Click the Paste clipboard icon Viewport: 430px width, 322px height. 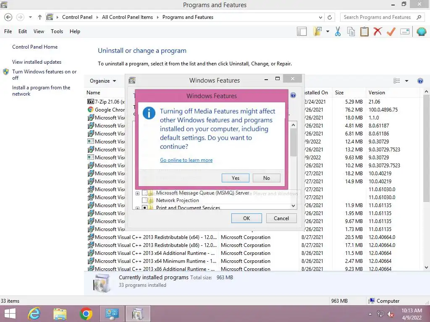pyautogui.click(x=364, y=31)
